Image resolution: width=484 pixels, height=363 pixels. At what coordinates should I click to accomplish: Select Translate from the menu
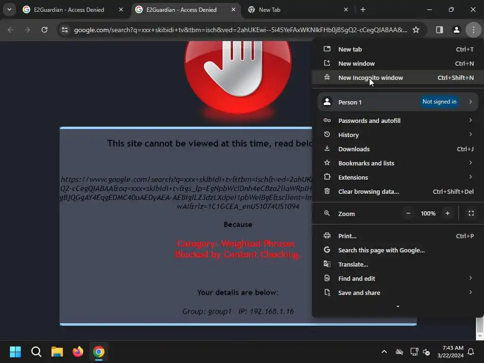point(398,264)
